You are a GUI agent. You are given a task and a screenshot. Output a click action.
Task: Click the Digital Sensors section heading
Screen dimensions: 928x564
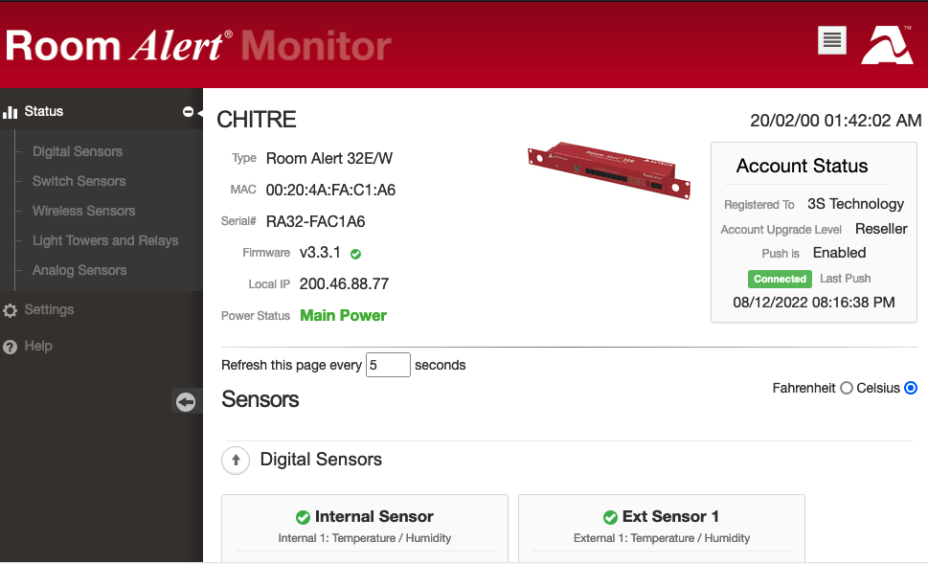[x=321, y=460]
